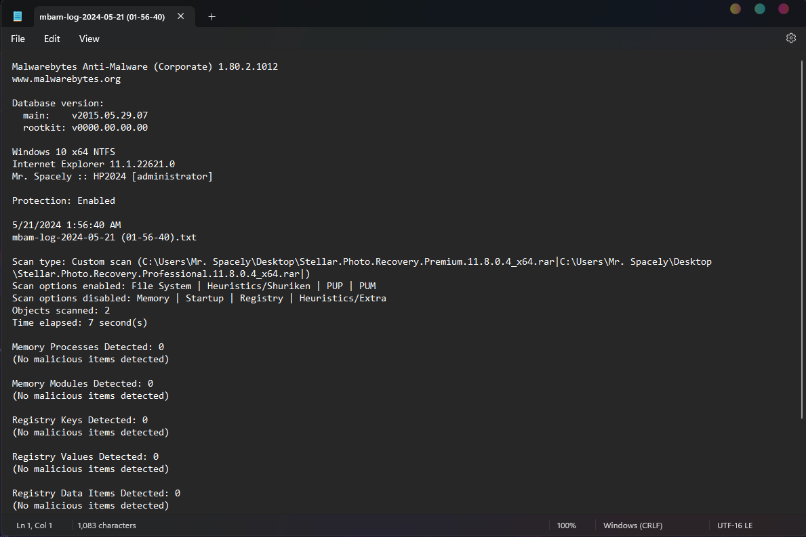Select the mbam-log-2024-05-21 (01-56-40) tab
Image resolution: width=806 pixels, height=537 pixels.
[x=114, y=17]
